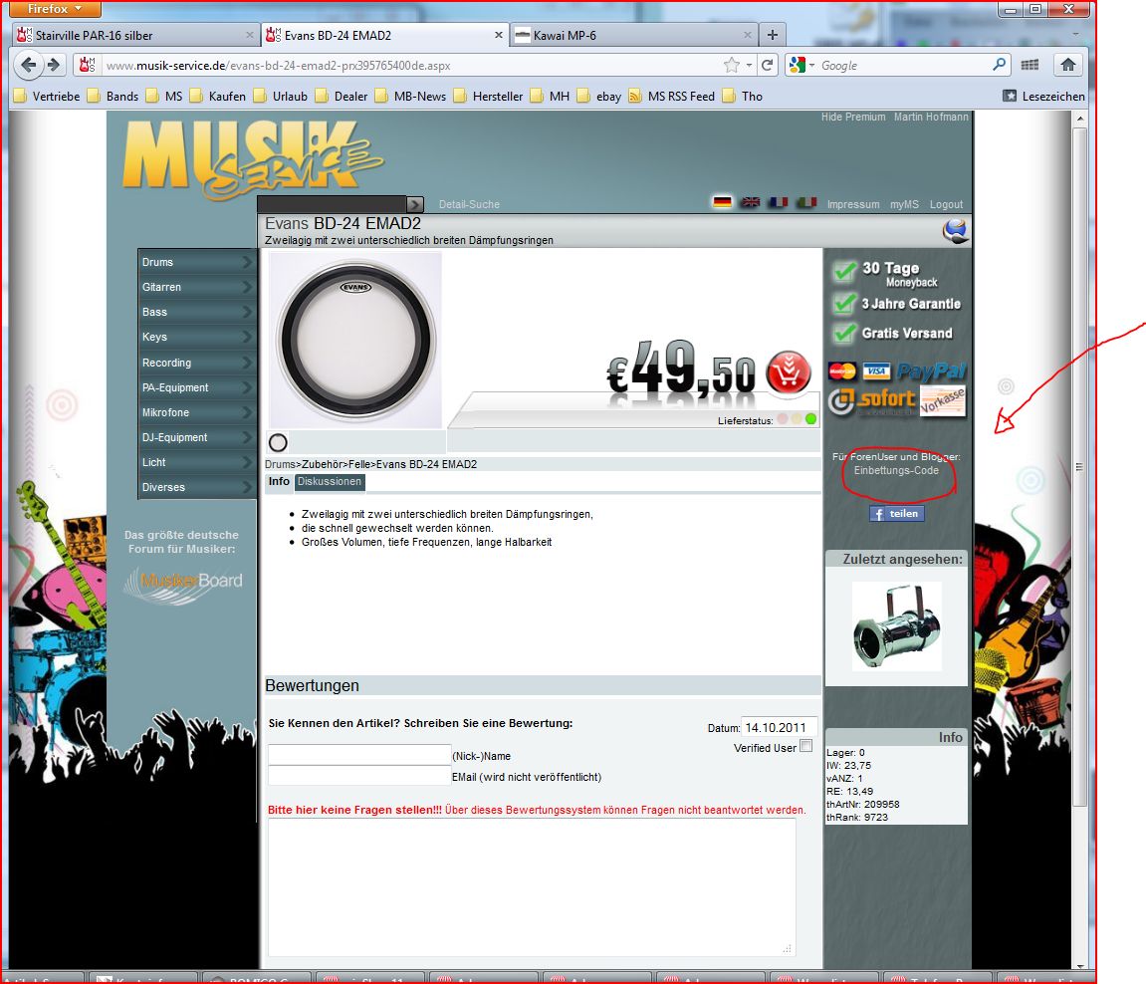Share on Facebook with teilen button
Image resolution: width=1146 pixels, height=984 pixels.
click(x=897, y=513)
